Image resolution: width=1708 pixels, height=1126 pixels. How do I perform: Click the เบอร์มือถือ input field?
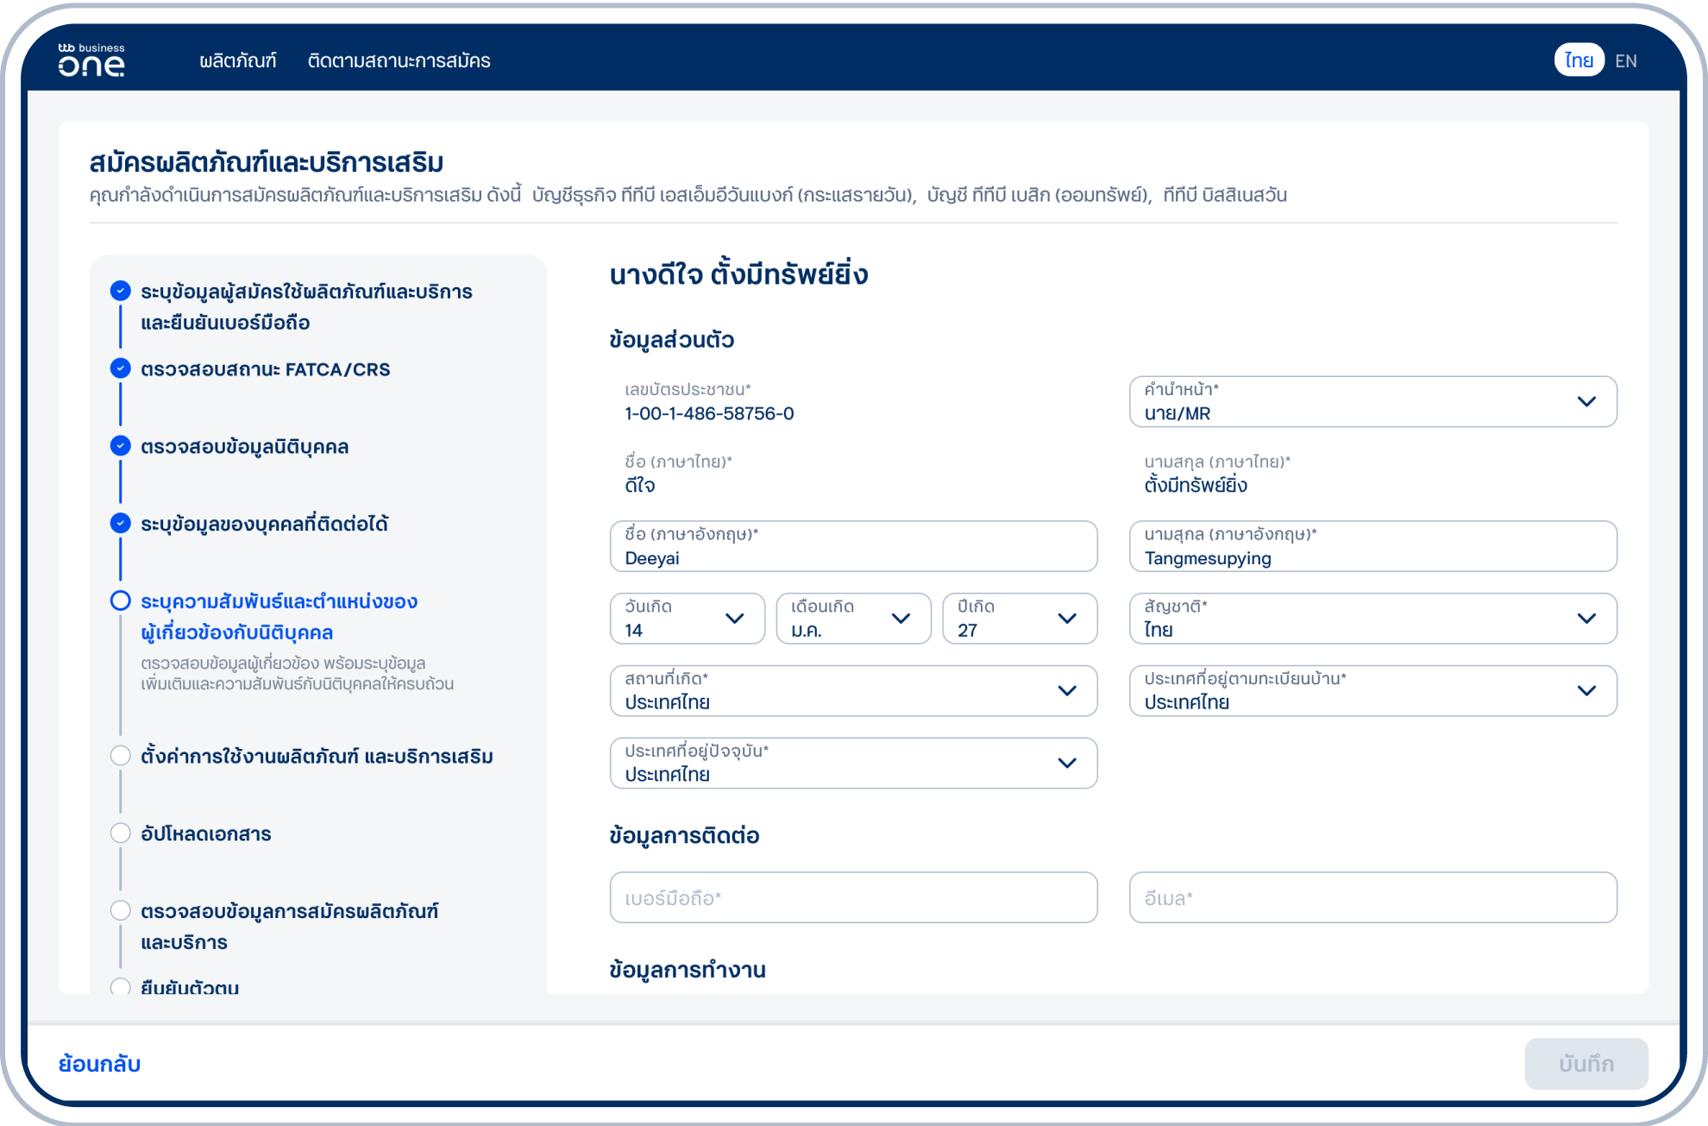coord(852,898)
